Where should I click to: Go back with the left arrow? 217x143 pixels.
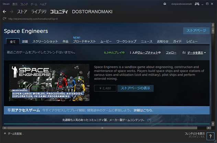tap(4, 12)
